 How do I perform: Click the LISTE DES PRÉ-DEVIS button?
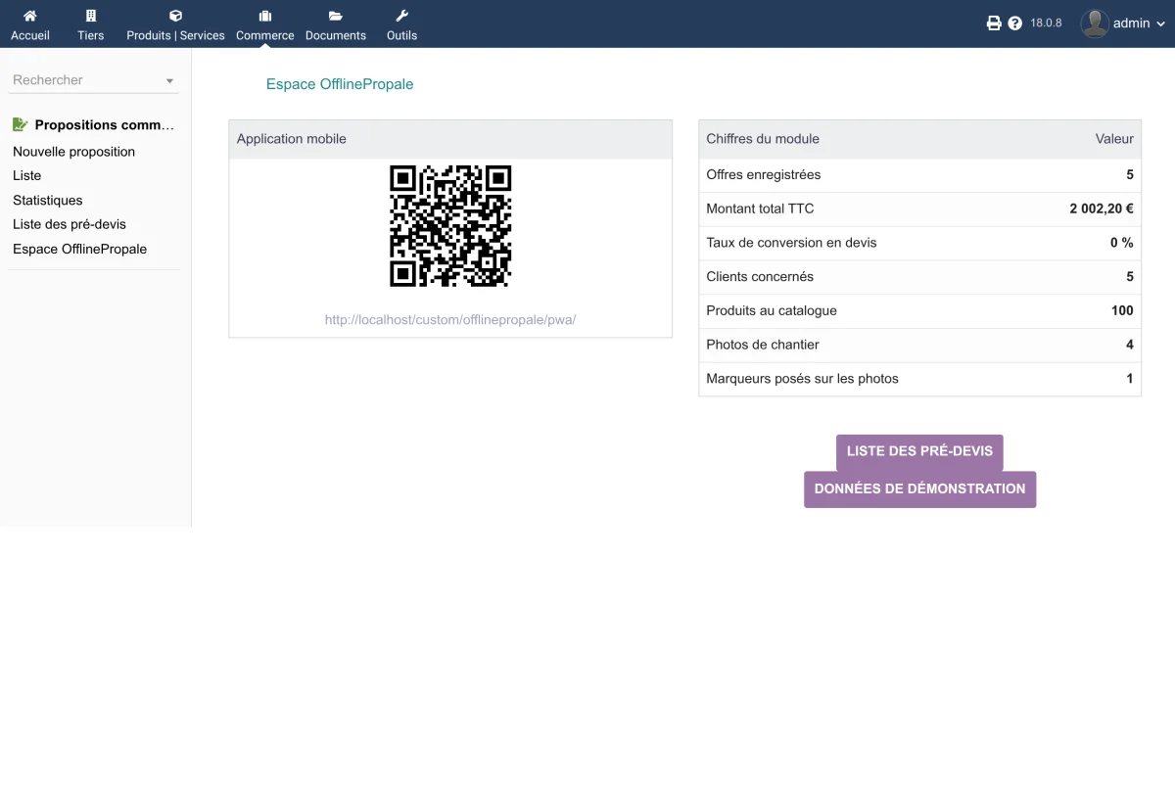tap(919, 451)
